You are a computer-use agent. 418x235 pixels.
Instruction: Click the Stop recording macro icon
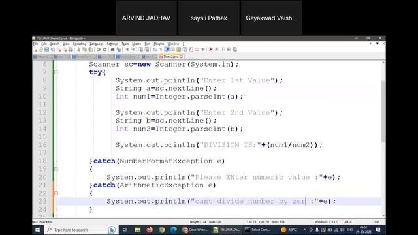[217, 50]
